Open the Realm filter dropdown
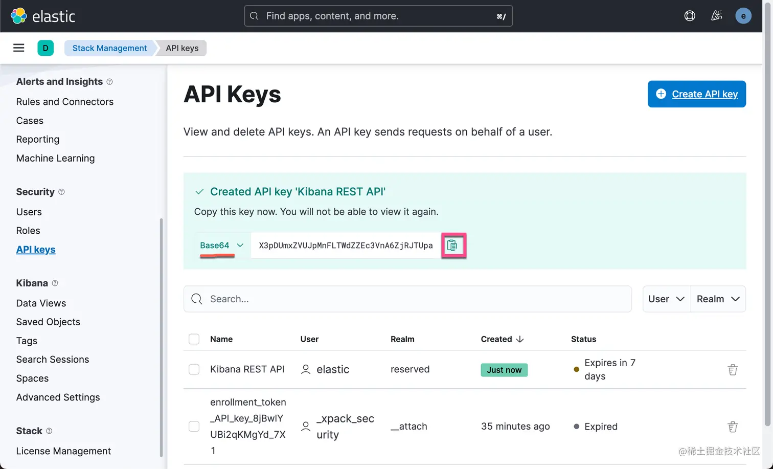This screenshot has width=773, height=469. point(718,299)
